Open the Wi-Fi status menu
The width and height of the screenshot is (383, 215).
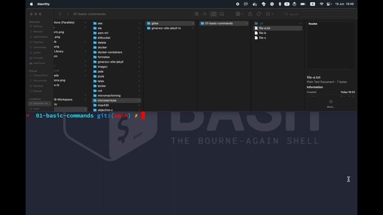click(x=321, y=4)
